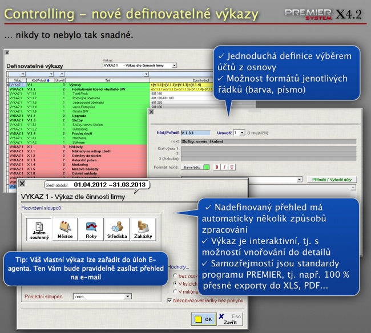Image resolution: width=371 pixels, height=333 pixels.
Task: Select the 'Software' row
Action: pos(79,143)
